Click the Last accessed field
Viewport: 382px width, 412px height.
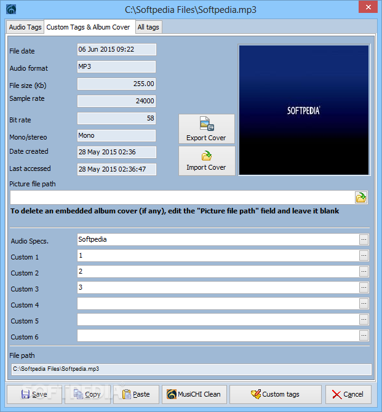pyautogui.click(x=117, y=169)
